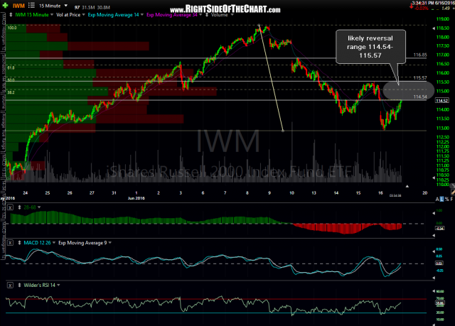Open the MACD Exp Moving Average 9 dropdown

tap(110, 243)
